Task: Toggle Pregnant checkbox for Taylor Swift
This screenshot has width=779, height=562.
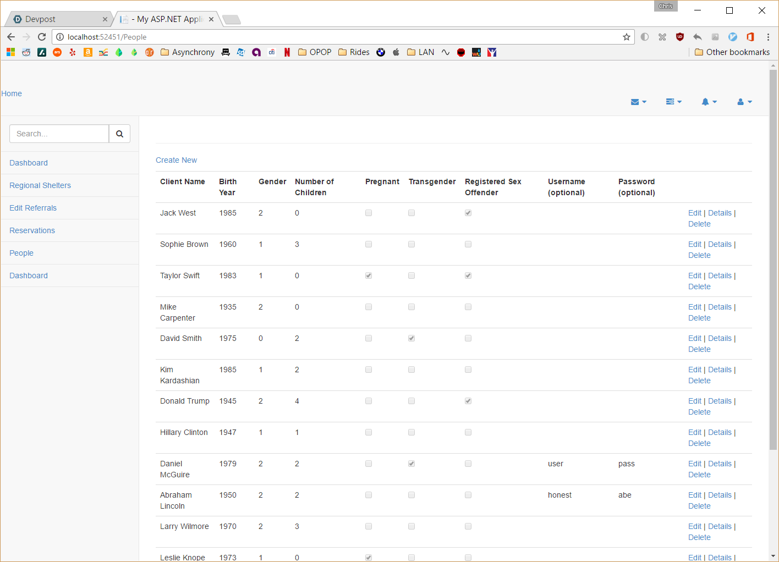Action: coord(369,276)
